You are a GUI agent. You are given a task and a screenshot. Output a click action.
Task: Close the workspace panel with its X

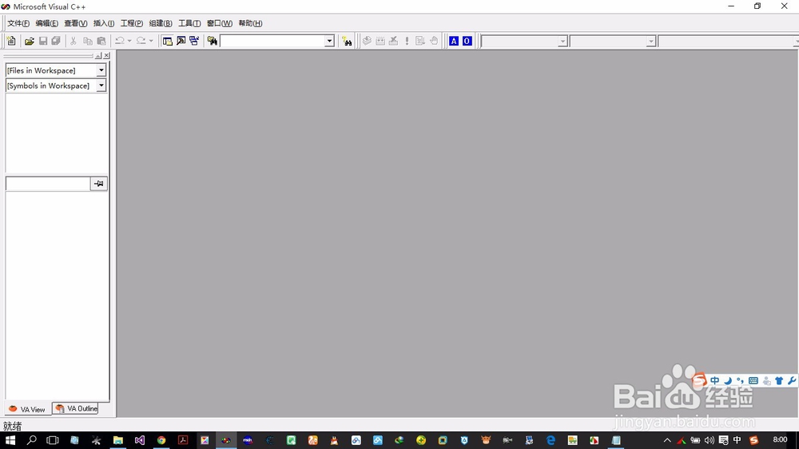[106, 56]
